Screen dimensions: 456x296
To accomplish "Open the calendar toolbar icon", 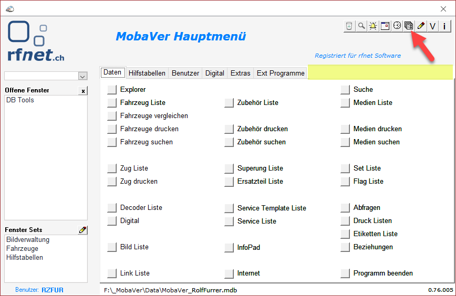I will pyautogui.click(x=385, y=26).
